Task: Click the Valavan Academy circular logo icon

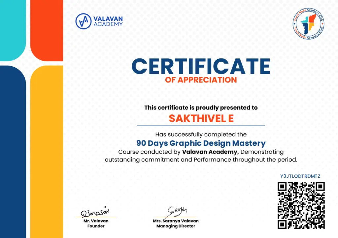Action: click(x=84, y=21)
